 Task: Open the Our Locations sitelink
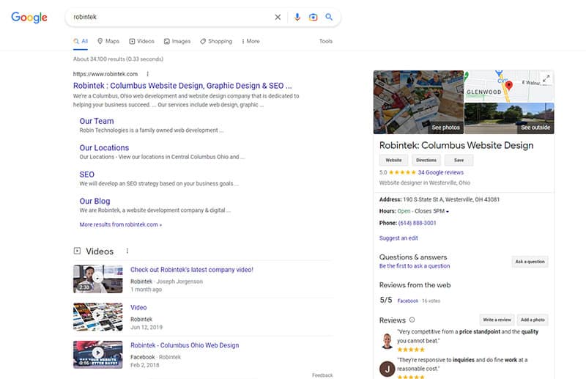click(104, 147)
